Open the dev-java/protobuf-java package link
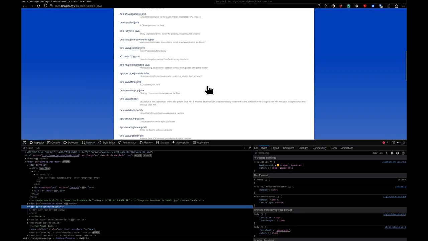 coord(132,48)
